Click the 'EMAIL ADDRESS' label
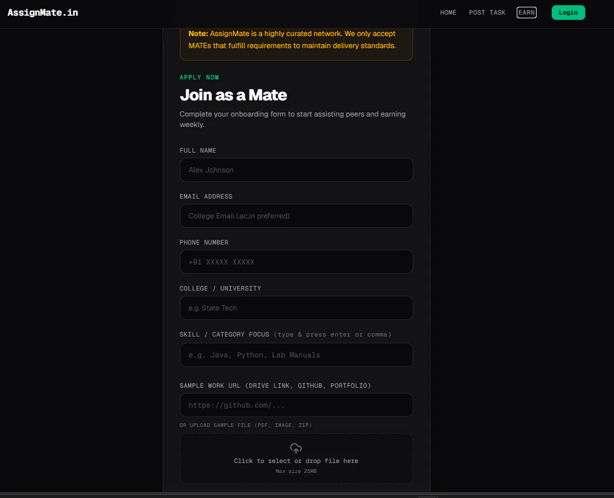The image size is (614, 498). tap(206, 196)
